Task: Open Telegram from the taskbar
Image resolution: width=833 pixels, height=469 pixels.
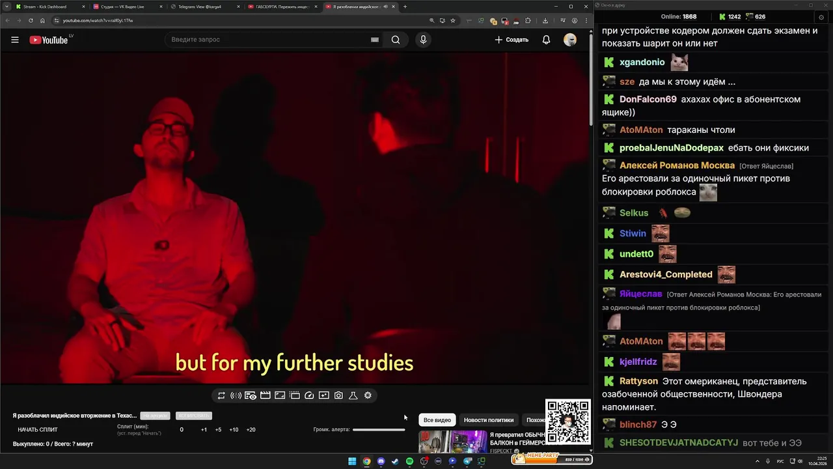Action: click(x=467, y=461)
